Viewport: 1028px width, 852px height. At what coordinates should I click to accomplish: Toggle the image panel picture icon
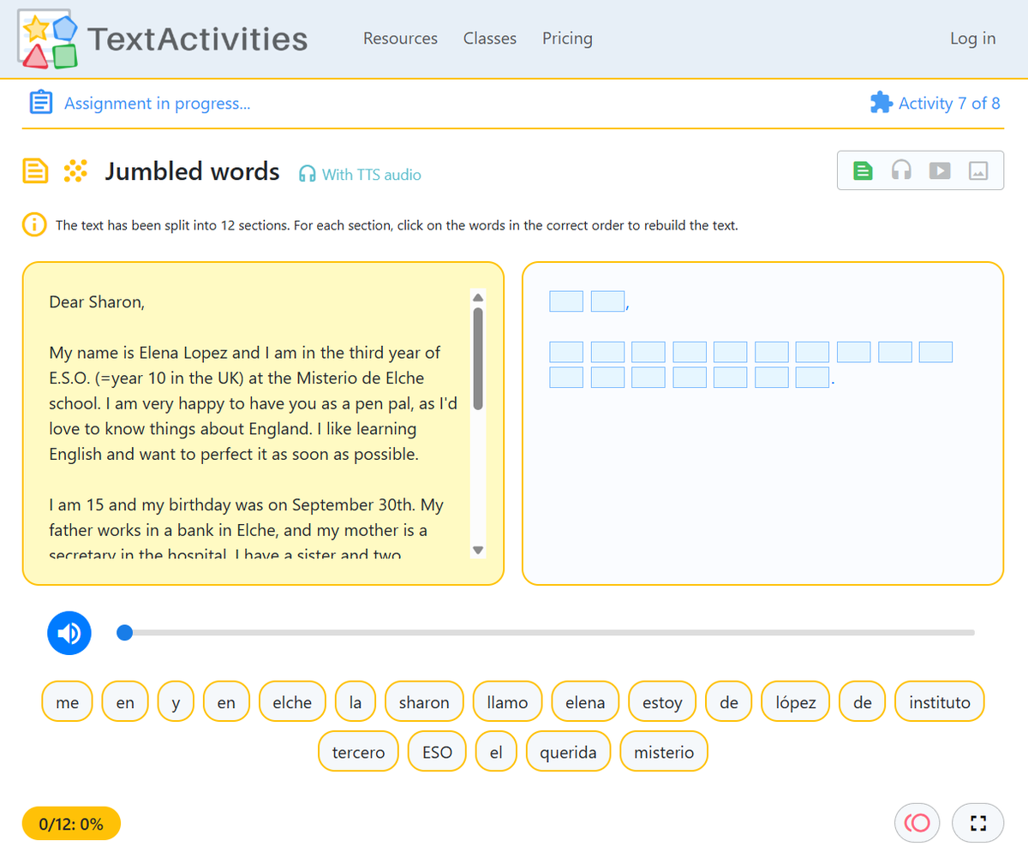pyautogui.click(x=978, y=170)
